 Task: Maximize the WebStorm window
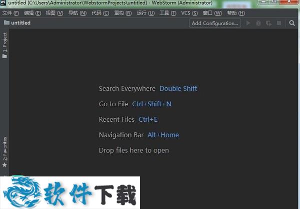[x=274, y=2]
